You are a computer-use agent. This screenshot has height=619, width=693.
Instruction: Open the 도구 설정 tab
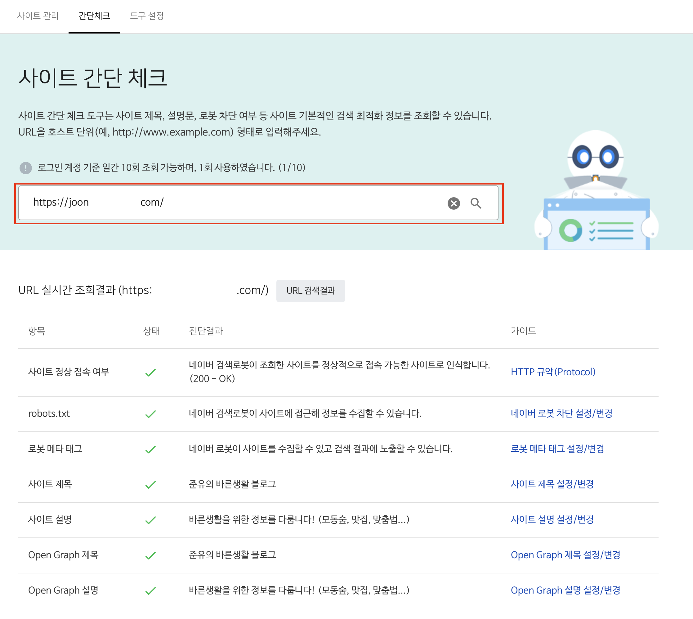[147, 16]
